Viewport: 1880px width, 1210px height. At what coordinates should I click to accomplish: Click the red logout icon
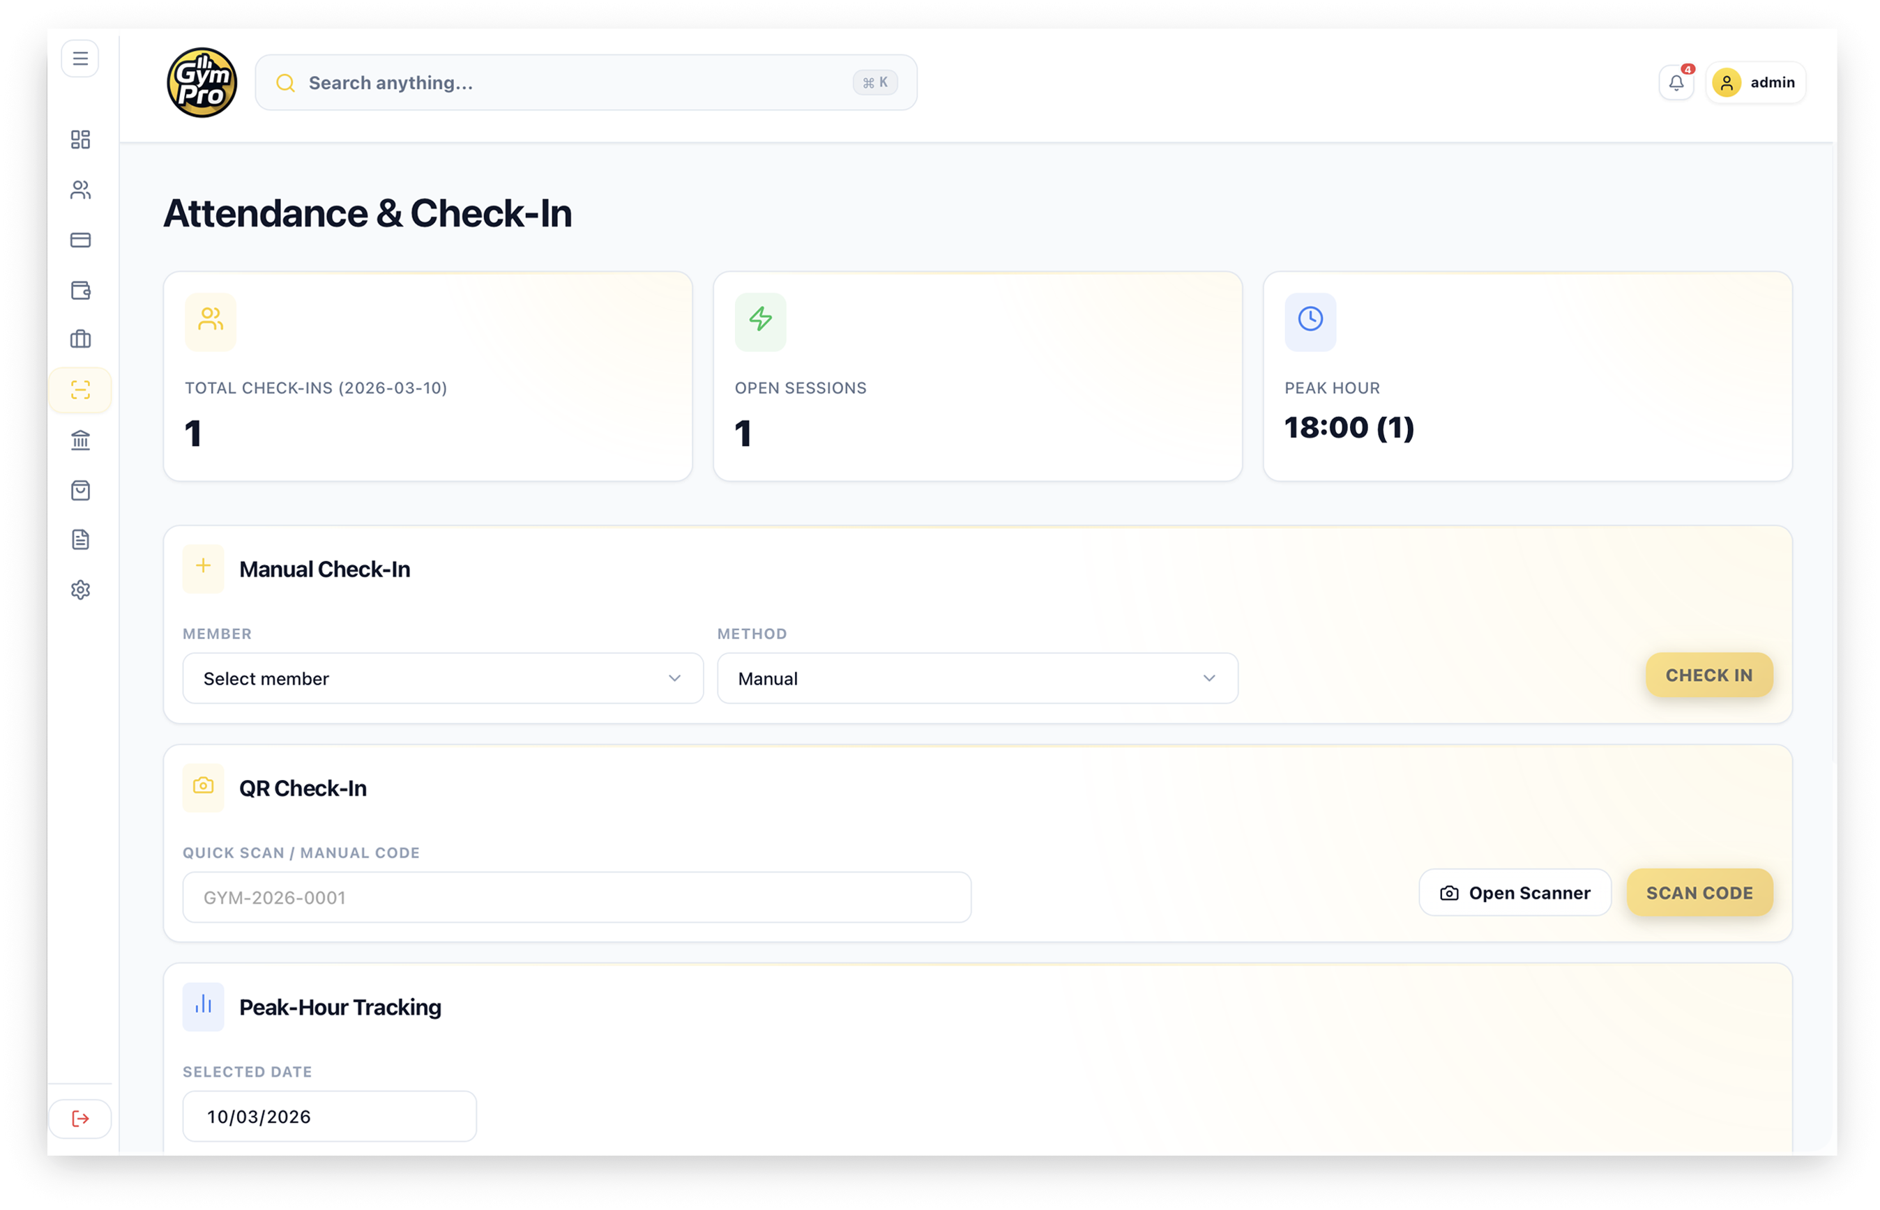tap(80, 1118)
